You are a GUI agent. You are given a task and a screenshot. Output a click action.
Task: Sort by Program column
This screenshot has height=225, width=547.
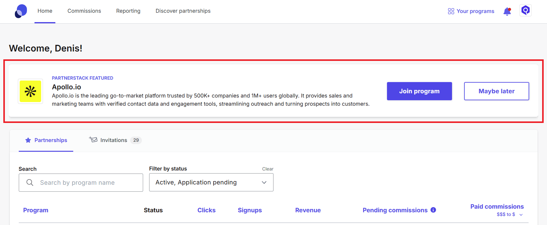click(36, 210)
